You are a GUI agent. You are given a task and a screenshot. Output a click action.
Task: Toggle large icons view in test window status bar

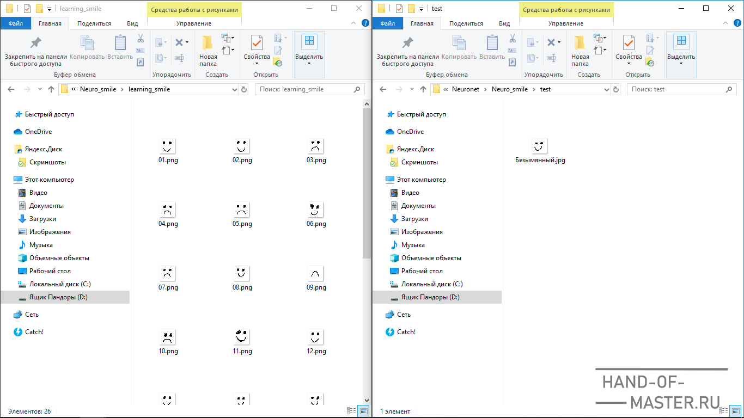click(x=736, y=411)
